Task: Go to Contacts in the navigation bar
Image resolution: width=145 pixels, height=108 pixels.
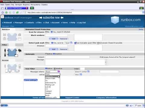Action: (x=30, y=22)
